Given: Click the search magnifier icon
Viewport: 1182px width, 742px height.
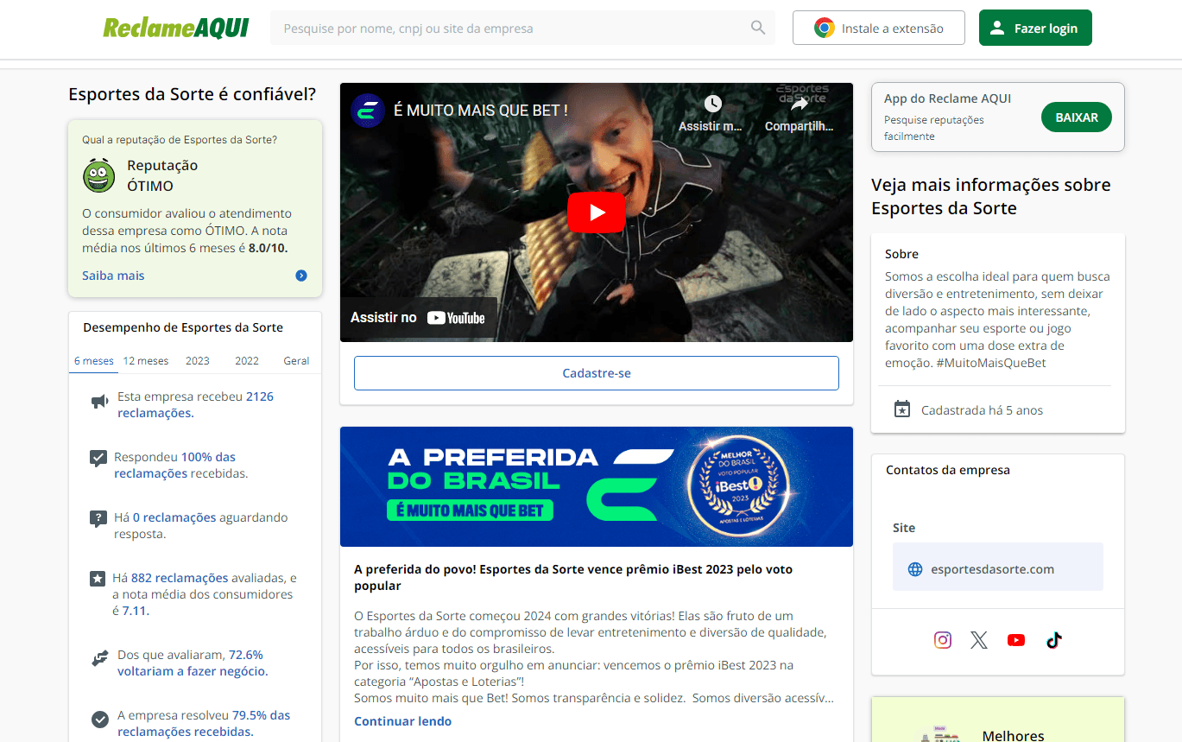Looking at the screenshot, I should pyautogui.click(x=758, y=28).
